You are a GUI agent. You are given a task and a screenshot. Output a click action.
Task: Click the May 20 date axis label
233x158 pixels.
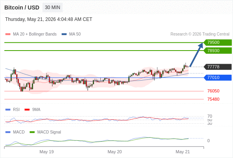(x=115, y=152)
